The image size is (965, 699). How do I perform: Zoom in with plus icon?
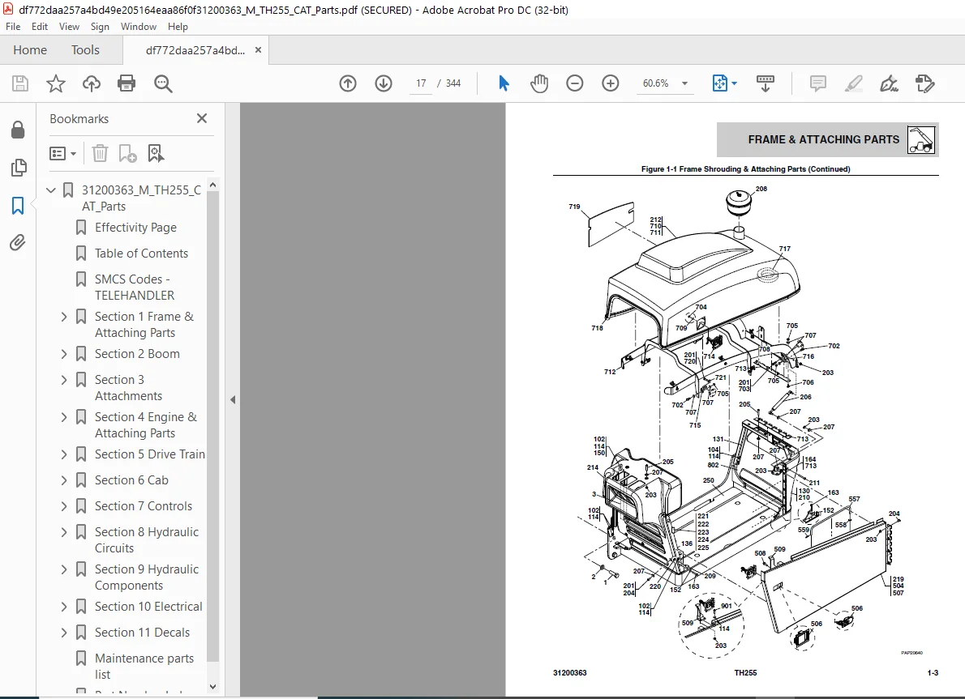611,83
